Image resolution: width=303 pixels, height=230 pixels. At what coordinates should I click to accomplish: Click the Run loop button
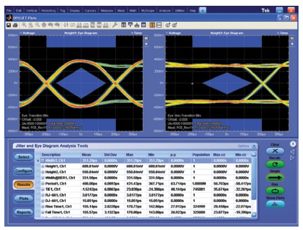point(275,191)
